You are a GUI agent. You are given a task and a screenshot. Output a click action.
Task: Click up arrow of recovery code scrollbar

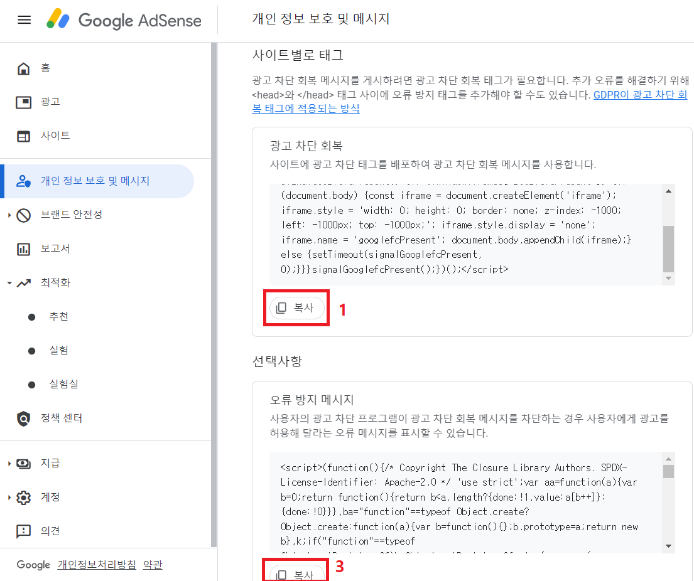pyautogui.click(x=668, y=191)
